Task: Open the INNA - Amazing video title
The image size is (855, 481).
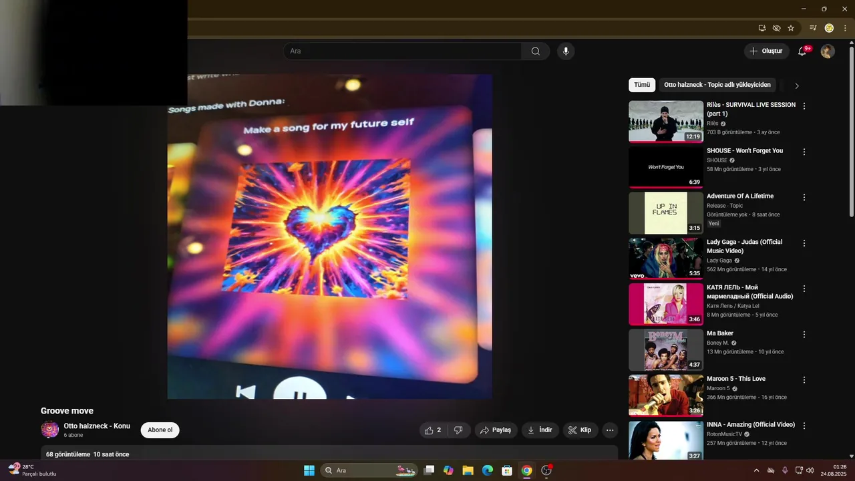Action: [751, 425]
